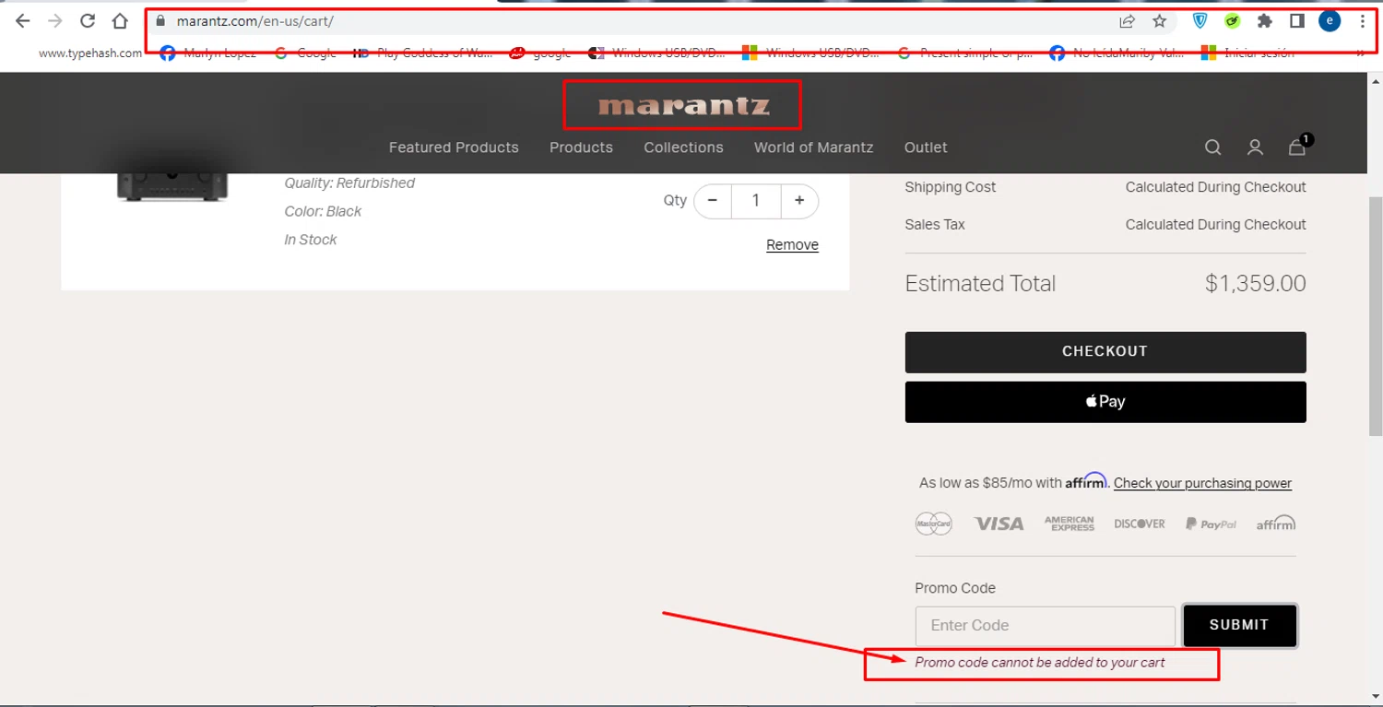Share this page using the share icon

click(x=1127, y=21)
